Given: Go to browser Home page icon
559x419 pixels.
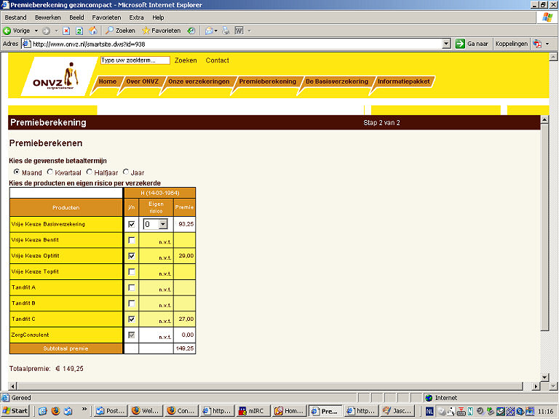Looking at the screenshot, I should pyautogui.click(x=92, y=31).
